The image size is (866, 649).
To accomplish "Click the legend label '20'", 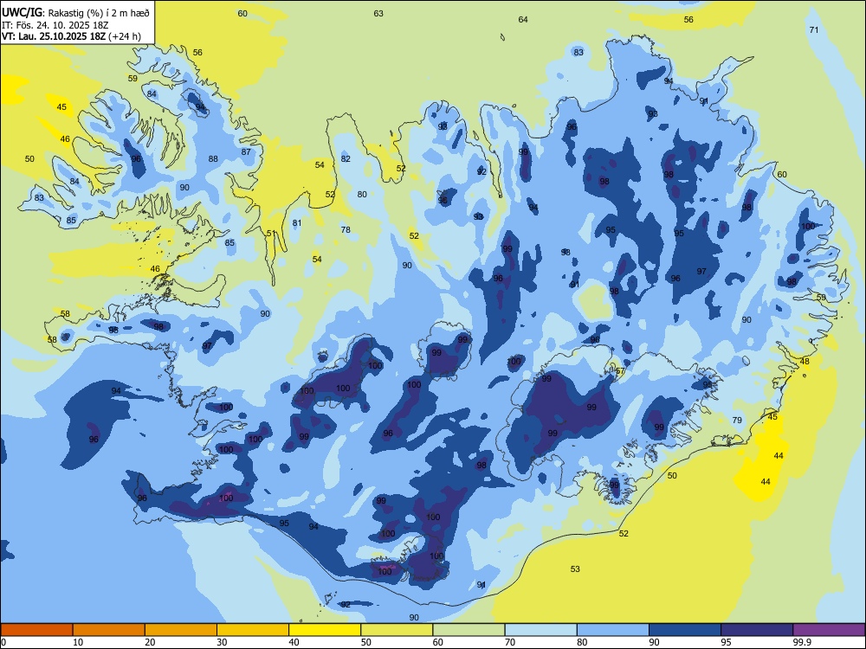I will coord(150,642).
